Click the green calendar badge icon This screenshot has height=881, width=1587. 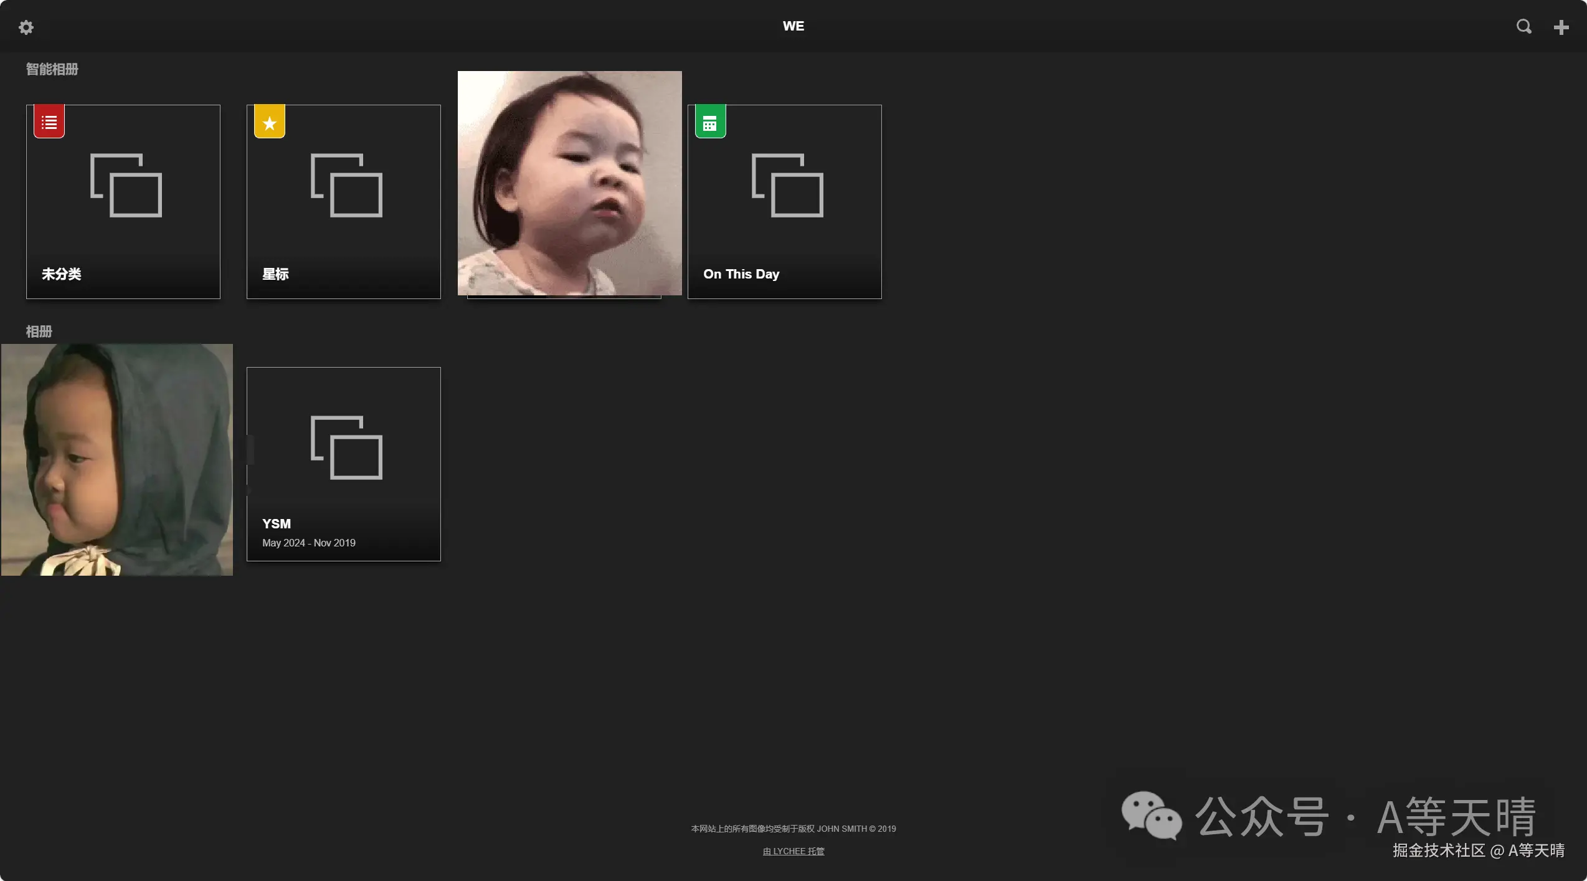click(710, 123)
